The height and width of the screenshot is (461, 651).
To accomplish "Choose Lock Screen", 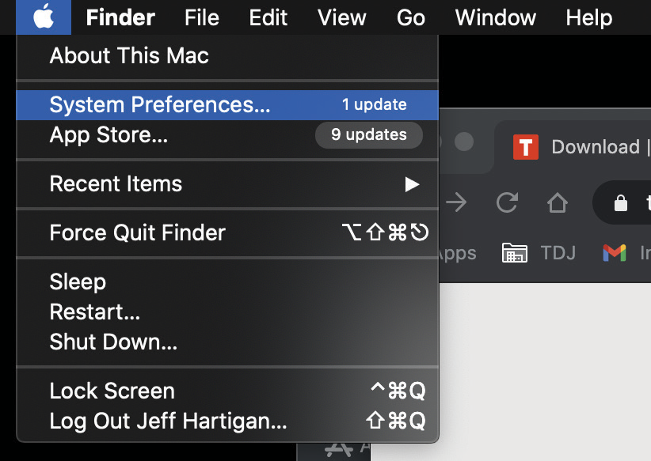I will (227, 391).
